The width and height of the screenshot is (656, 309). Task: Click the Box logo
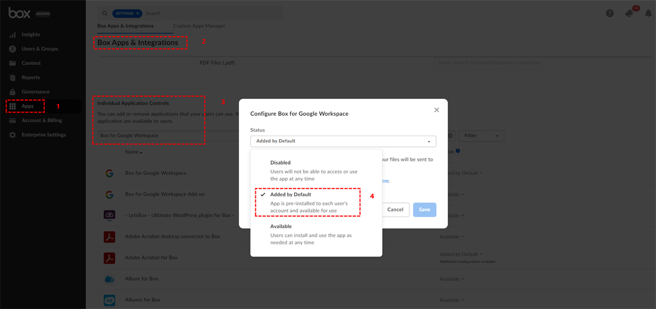pyautogui.click(x=19, y=13)
